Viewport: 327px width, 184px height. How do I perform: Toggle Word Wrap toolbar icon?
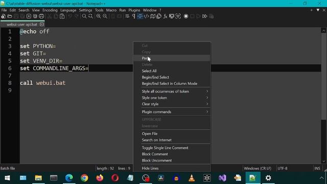127,16
